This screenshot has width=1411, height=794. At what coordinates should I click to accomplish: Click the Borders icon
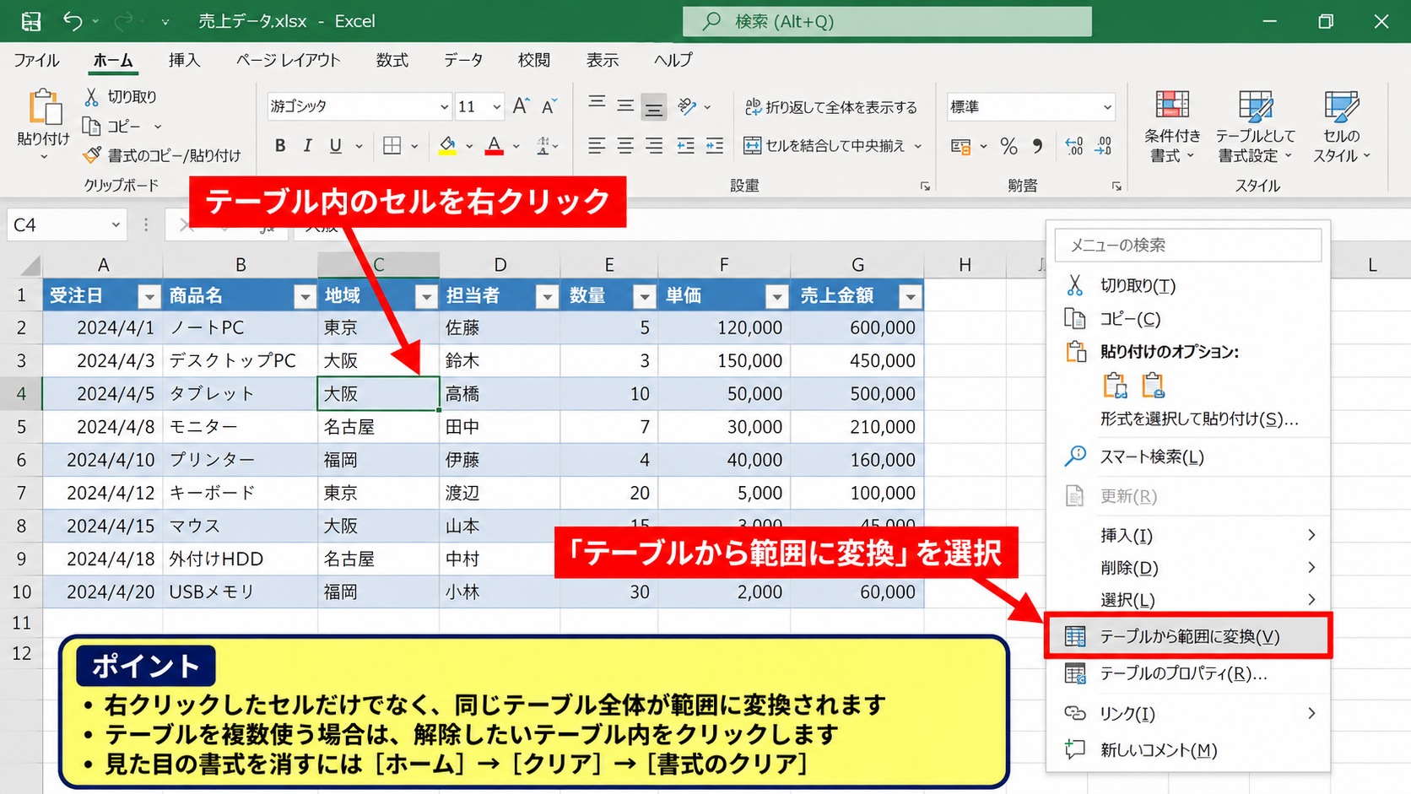392,146
